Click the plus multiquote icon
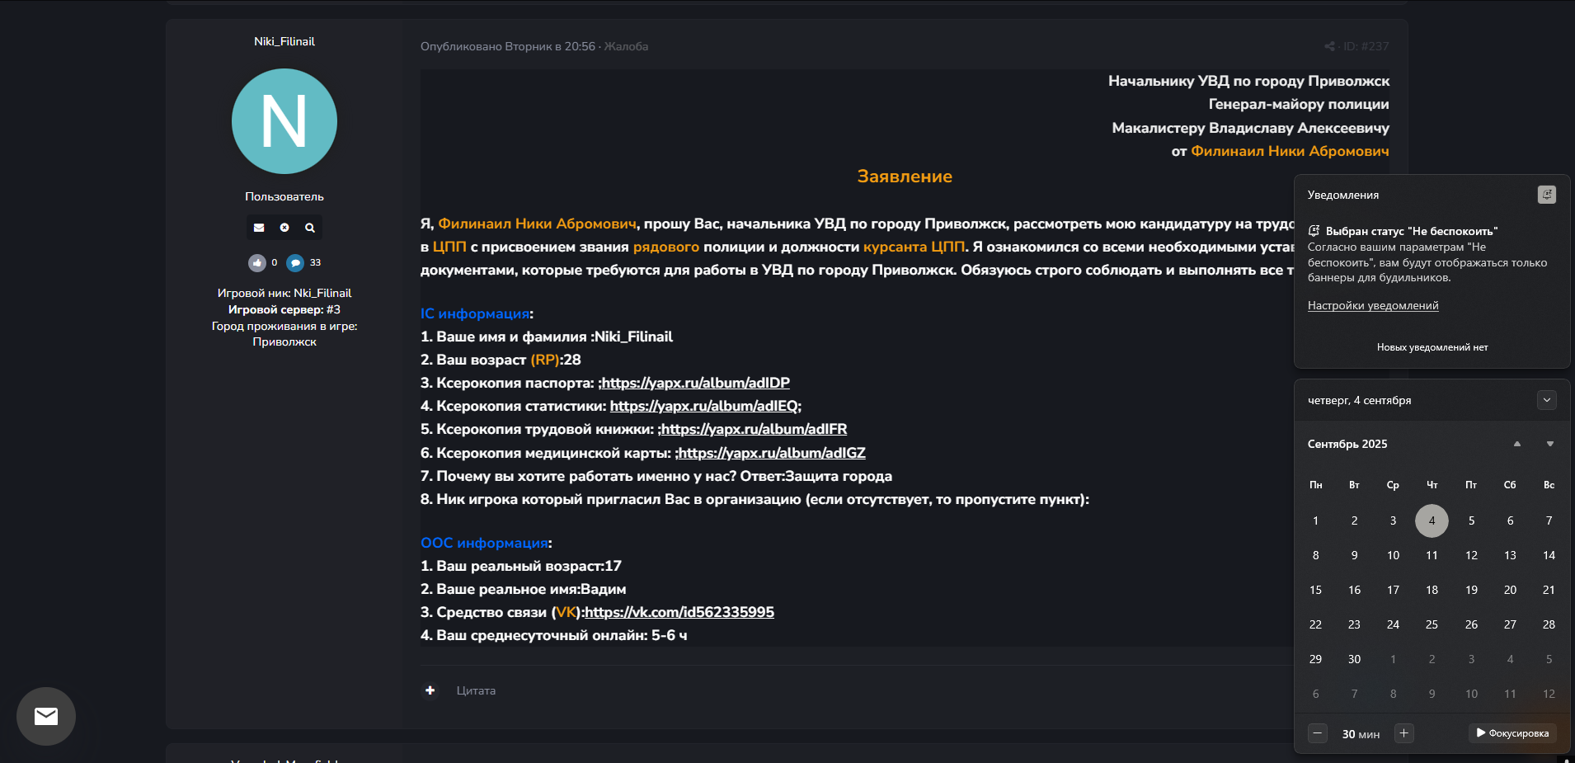Viewport: 1575px width, 763px height. tap(430, 690)
